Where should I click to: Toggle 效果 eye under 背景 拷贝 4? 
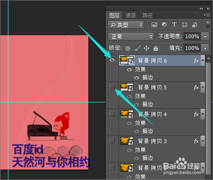[x=130, y=123]
